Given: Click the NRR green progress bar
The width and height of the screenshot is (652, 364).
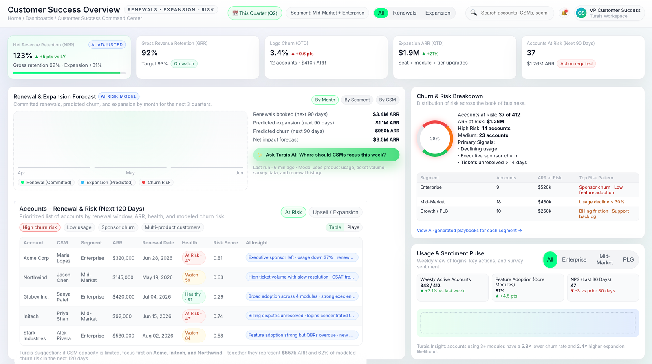Looking at the screenshot, I should 69,73.
